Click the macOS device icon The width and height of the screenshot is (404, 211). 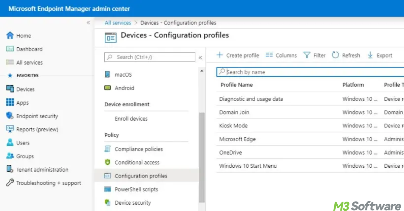pyautogui.click(x=107, y=75)
